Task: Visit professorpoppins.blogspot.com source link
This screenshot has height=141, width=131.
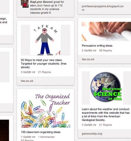Action: click(103, 8)
